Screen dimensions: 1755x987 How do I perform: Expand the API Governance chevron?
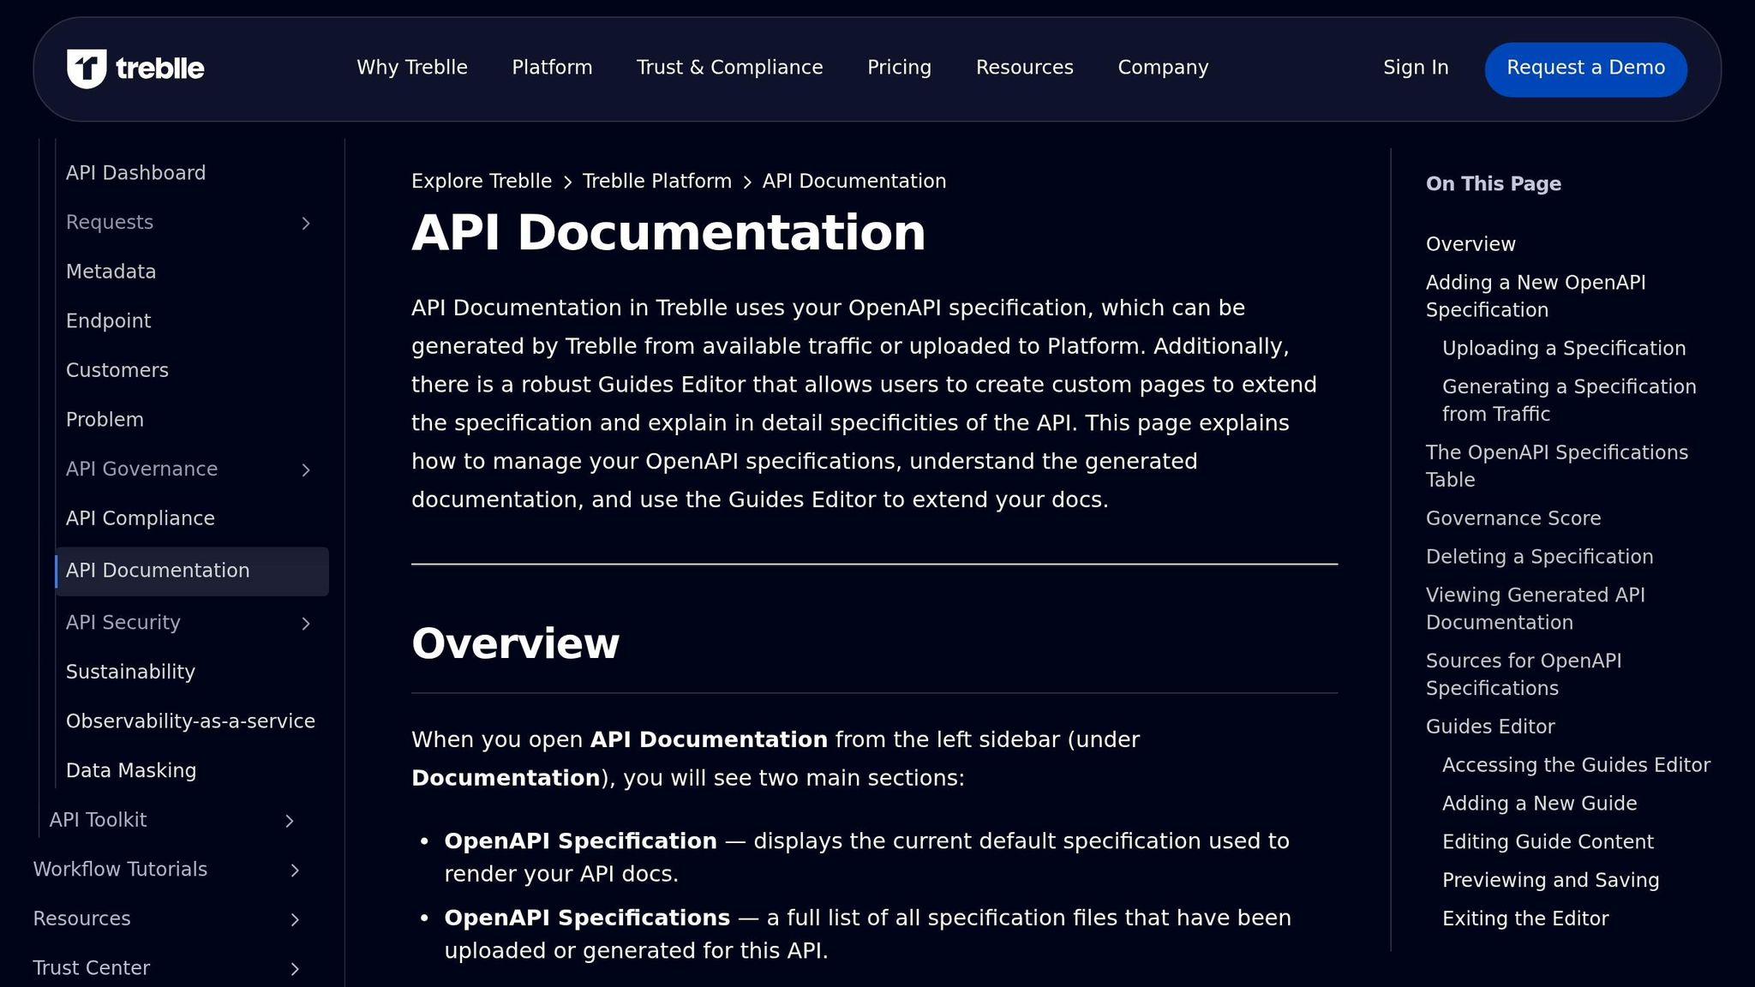point(306,470)
